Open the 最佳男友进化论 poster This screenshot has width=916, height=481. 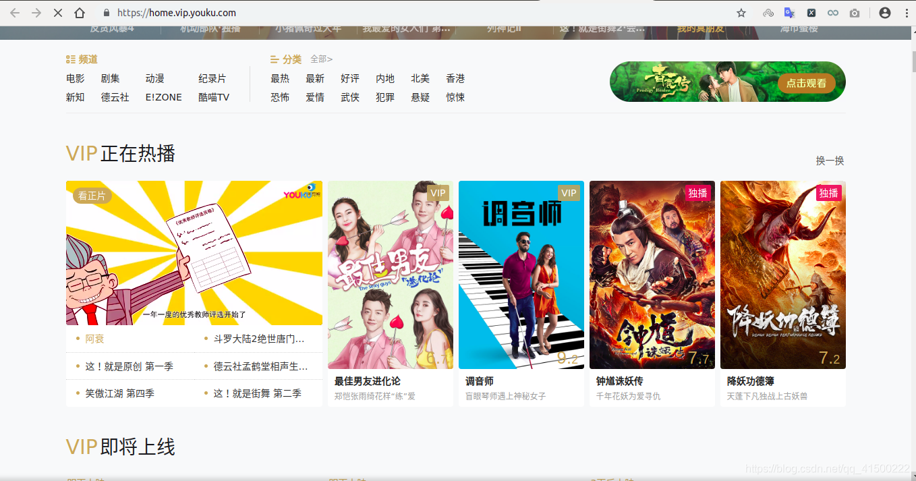tap(391, 275)
